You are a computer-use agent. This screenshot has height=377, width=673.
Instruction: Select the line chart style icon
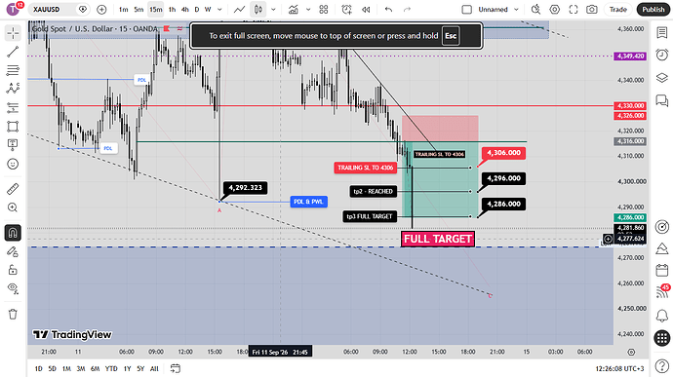(240, 9)
